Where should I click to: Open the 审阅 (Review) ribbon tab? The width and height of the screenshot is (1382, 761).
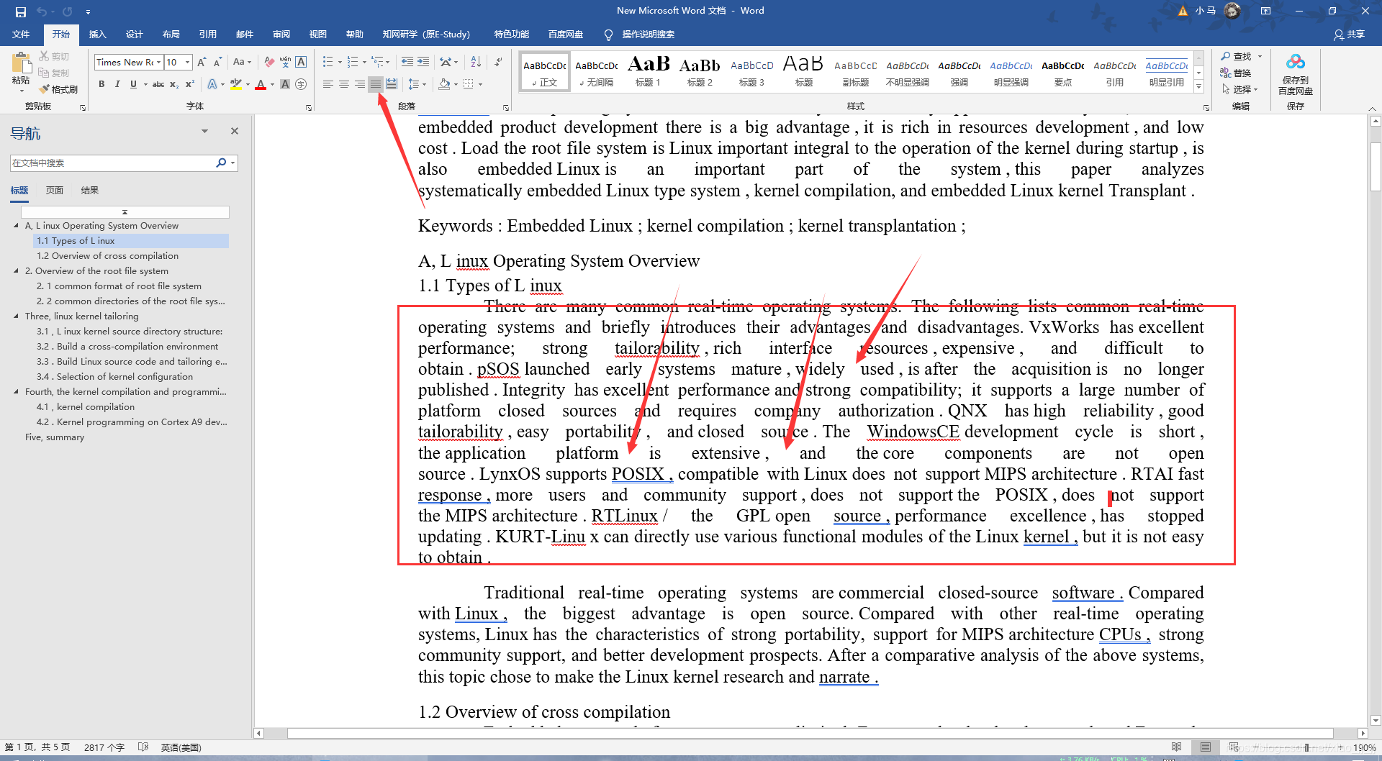(281, 35)
